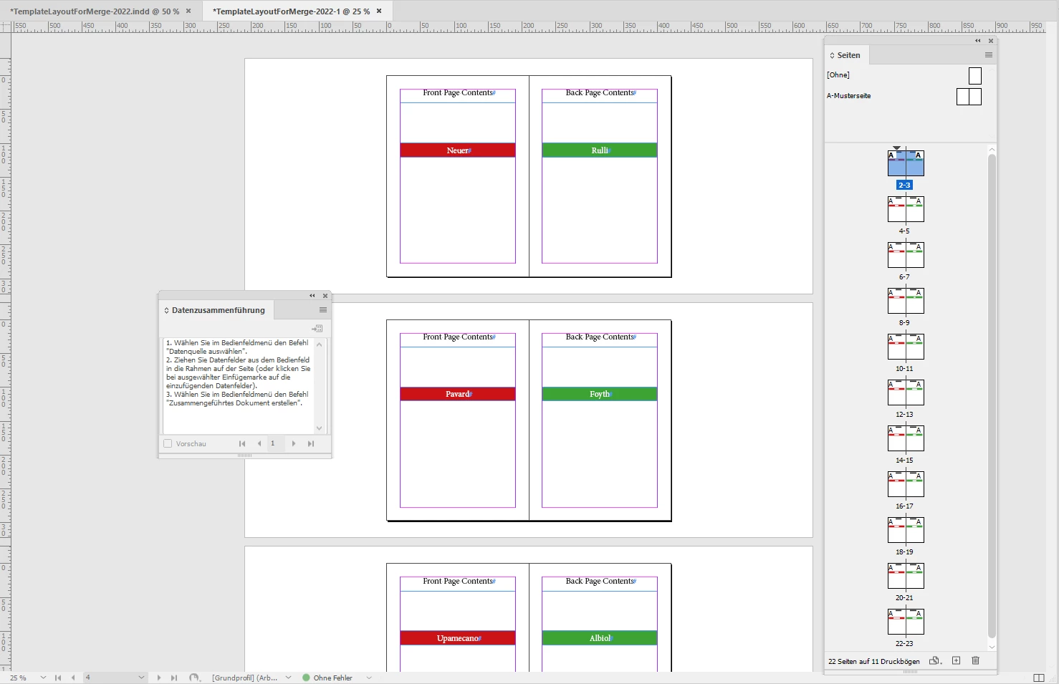Image resolution: width=1059 pixels, height=684 pixels.
Task: Collapse the Seiten panel to icons
Action: coord(978,41)
